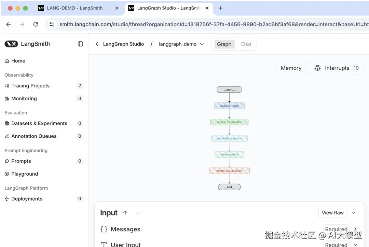Click the Messages field label
The width and height of the screenshot is (369, 247).
coord(125,229)
